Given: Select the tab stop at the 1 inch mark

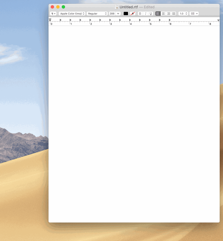Looking at the screenshot, I should pyautogui.click(x=70, y=20).
